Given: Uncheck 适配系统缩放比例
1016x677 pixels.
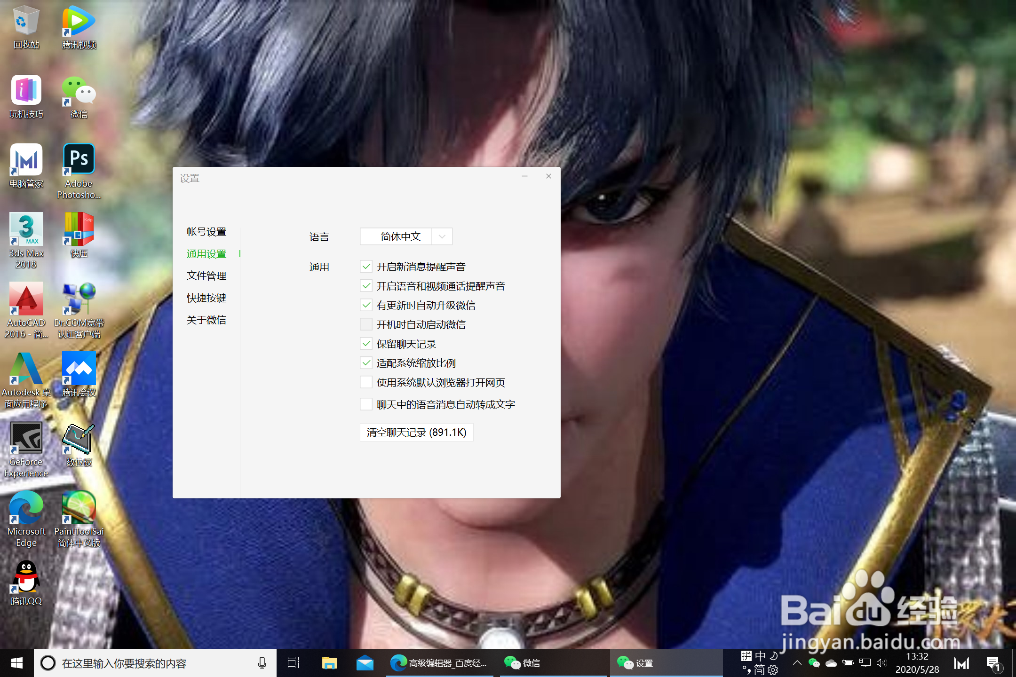Looking at the screenshot, I should pyautogui.click(x=366, y=363).
